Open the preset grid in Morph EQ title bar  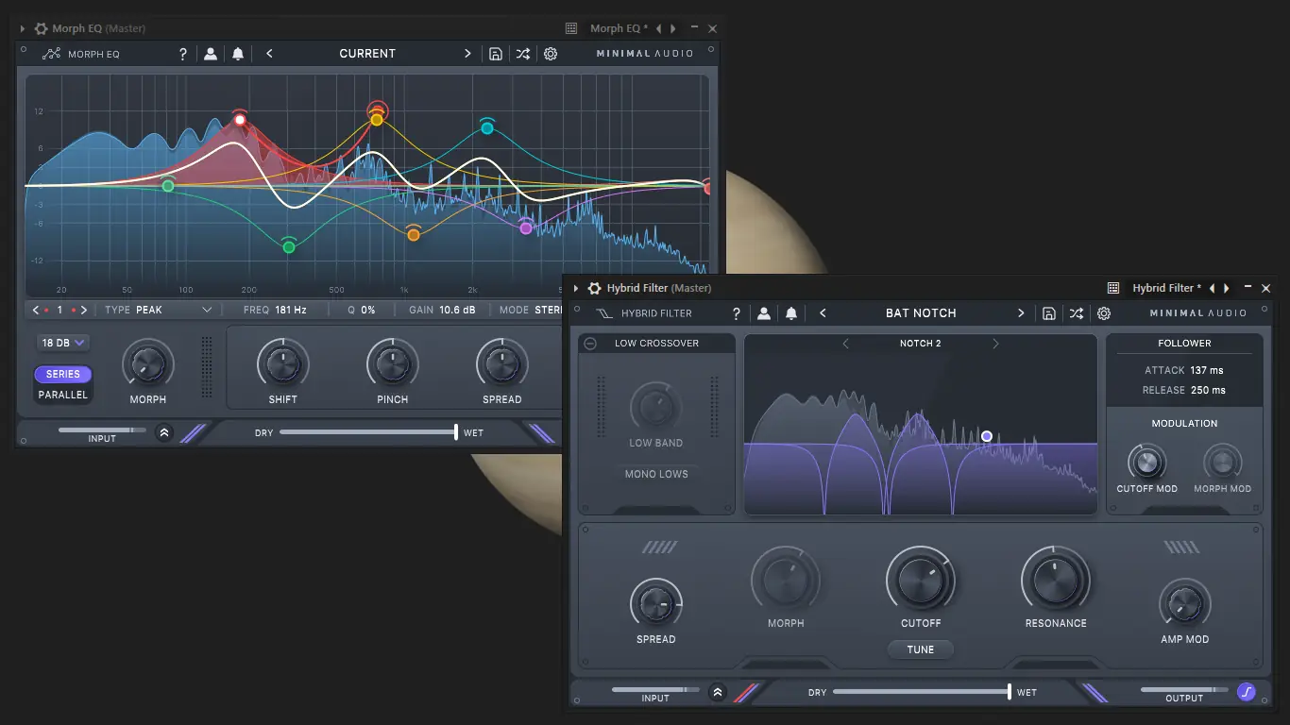[x=571, y=28]
